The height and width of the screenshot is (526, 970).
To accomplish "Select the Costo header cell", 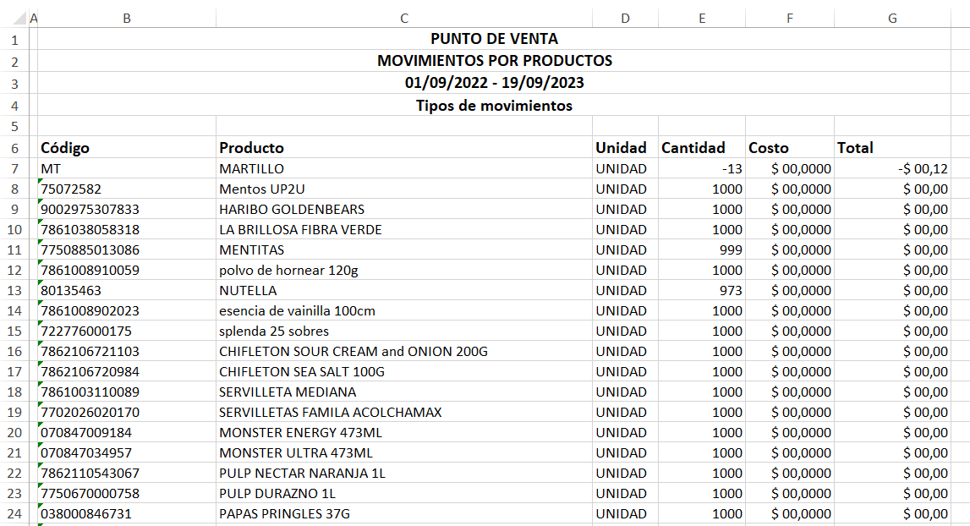I will 790,147.
